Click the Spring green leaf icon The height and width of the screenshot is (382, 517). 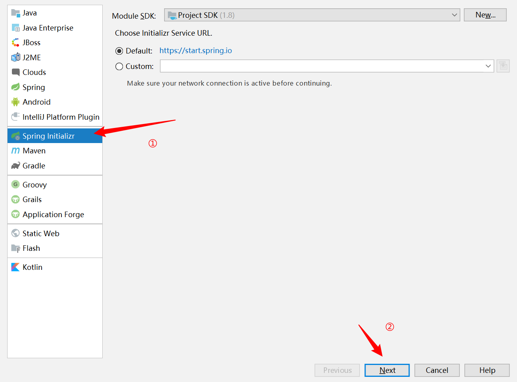pyautogui.click(x=15, y=87)
